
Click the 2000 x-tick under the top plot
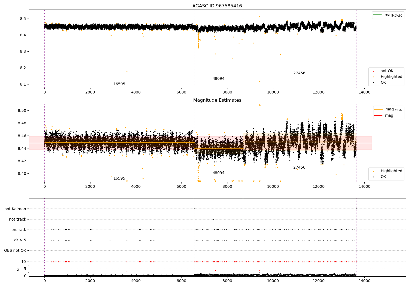pos(90,92)
